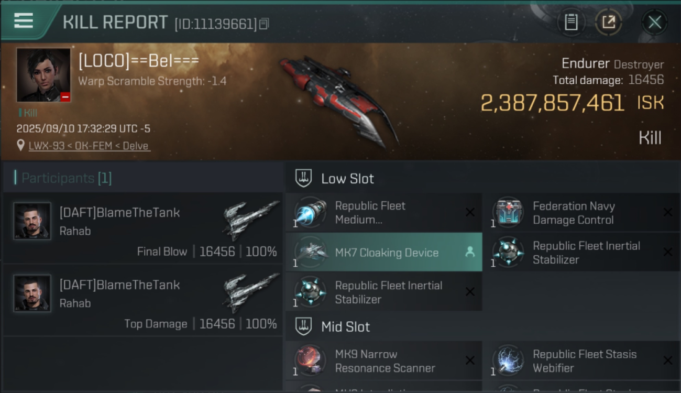The image size is (681, 393).
Task: Click the X beside Federation Navy Damage Control
Action: coord(668,212)
